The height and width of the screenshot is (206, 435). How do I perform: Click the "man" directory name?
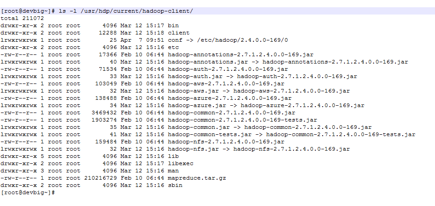click(x=173, y=171)
